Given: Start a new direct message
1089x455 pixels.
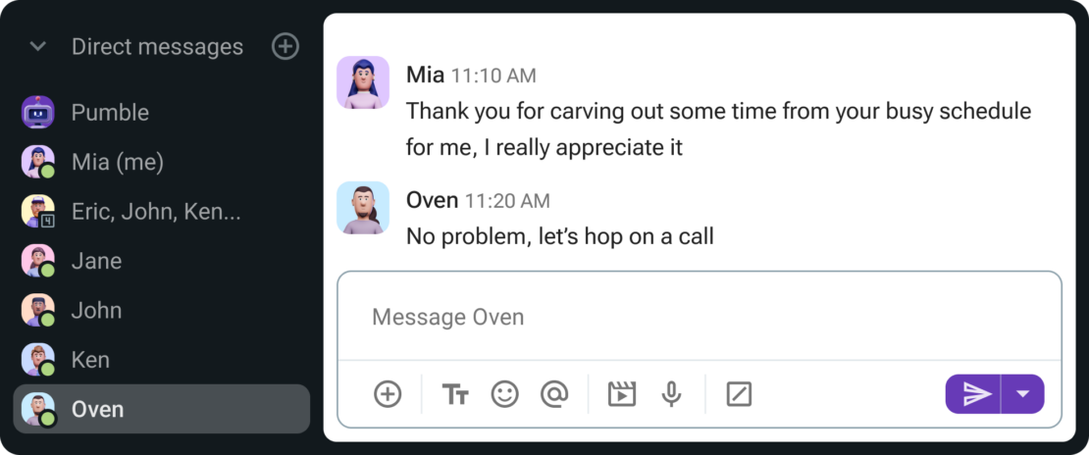Looking at the screenshot, I should (x=285, y=46).
